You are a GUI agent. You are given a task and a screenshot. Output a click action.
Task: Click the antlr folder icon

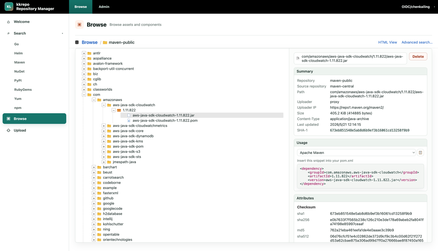click(89, 53)
